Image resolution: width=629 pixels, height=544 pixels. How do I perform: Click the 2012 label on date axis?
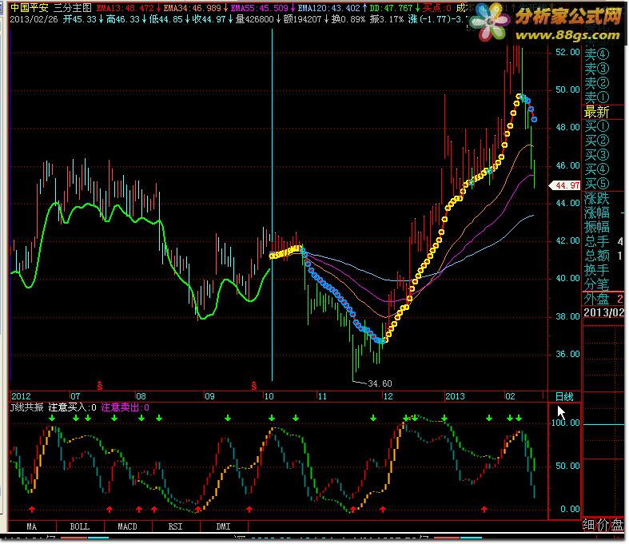[x=21, y=396]
